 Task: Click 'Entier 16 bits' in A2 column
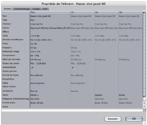[x=125, y=103]
